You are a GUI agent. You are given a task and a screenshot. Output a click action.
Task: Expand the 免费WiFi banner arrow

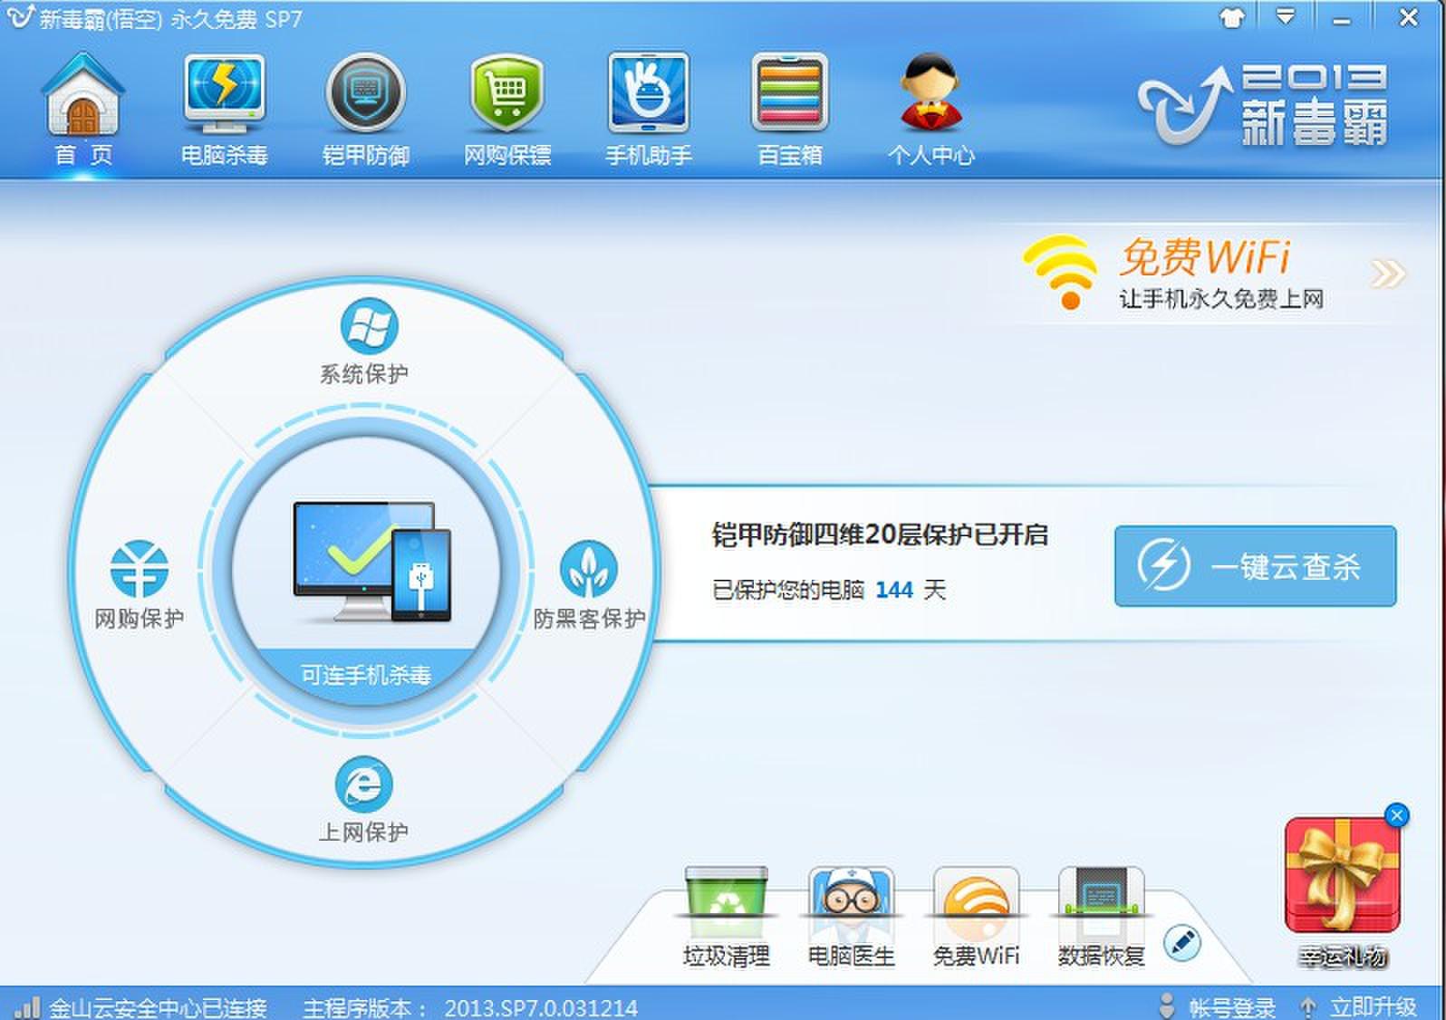coord(1387,274)
